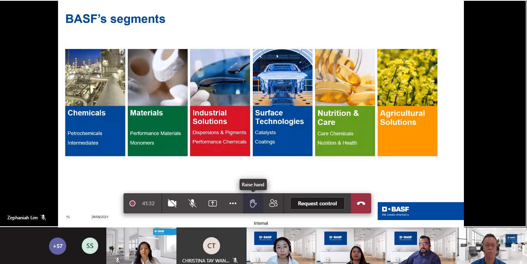
Task: Show the participants panel
Action: pos(273,203)
